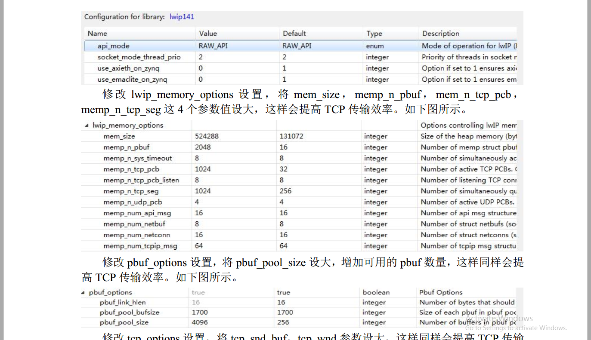Select the memp_n_tcp_pcb_listen row
Screen dimensions: 591x340
pos(141,180)
